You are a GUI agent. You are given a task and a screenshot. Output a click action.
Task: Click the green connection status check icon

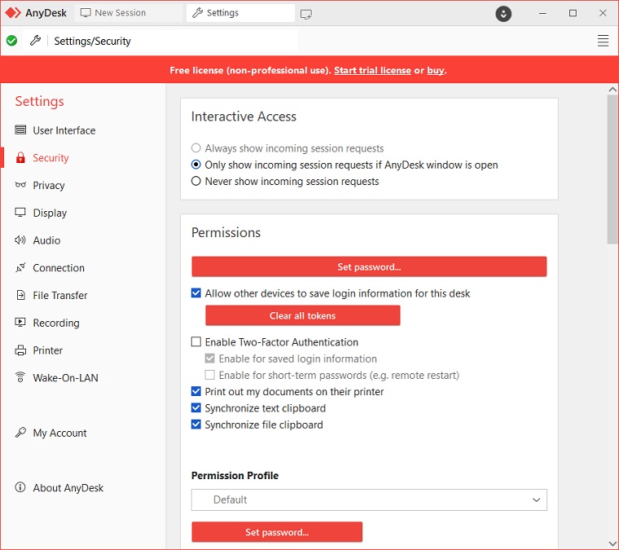coord(12,40)
